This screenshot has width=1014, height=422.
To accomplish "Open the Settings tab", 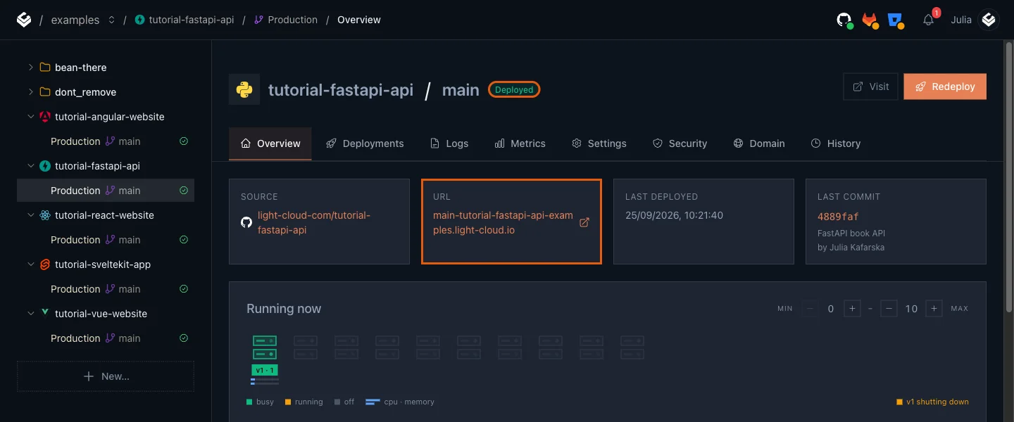I will click(599, 143).
